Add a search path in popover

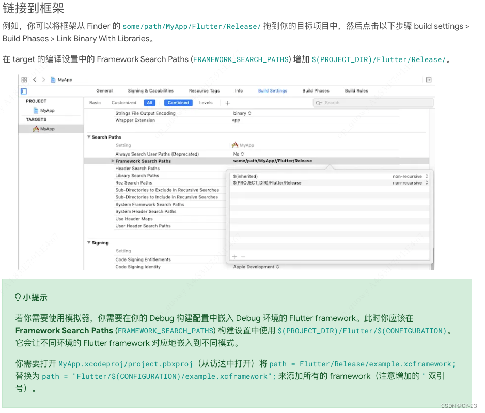[x=234, y=257]
